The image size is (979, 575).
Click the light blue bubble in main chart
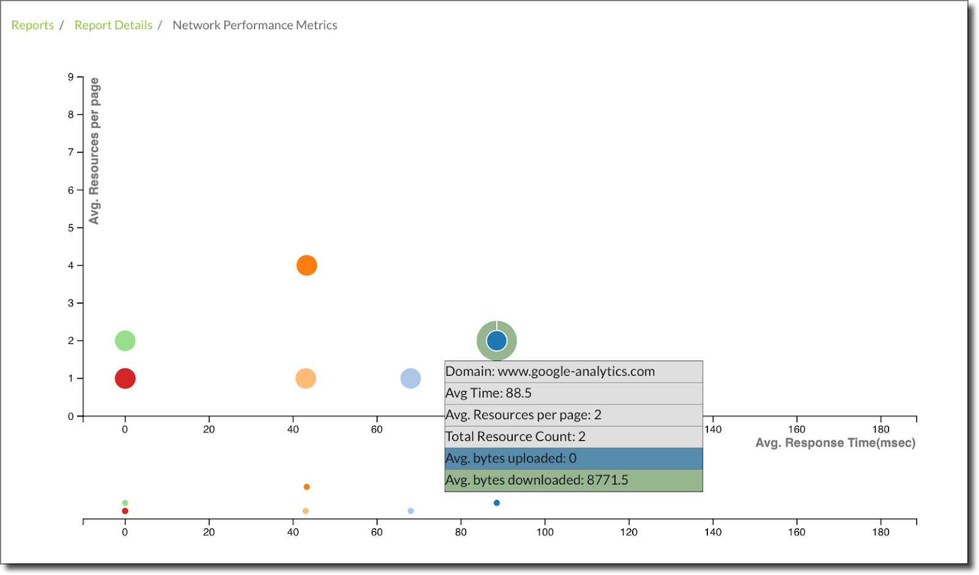tap(411, 378)
